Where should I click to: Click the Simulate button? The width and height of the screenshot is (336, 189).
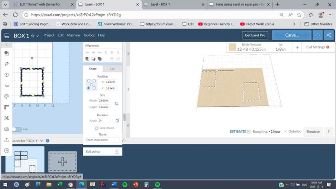[x=313, y=131]
